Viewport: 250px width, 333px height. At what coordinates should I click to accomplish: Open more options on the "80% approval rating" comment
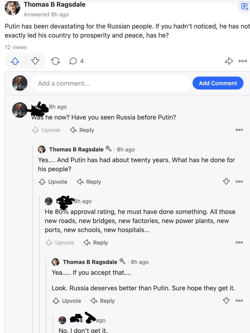point(239,243)
